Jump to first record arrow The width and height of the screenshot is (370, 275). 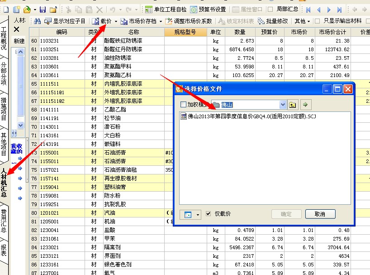[308, 10]
